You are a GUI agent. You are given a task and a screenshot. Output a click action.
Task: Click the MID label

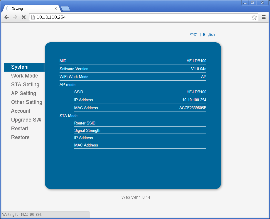63,61
